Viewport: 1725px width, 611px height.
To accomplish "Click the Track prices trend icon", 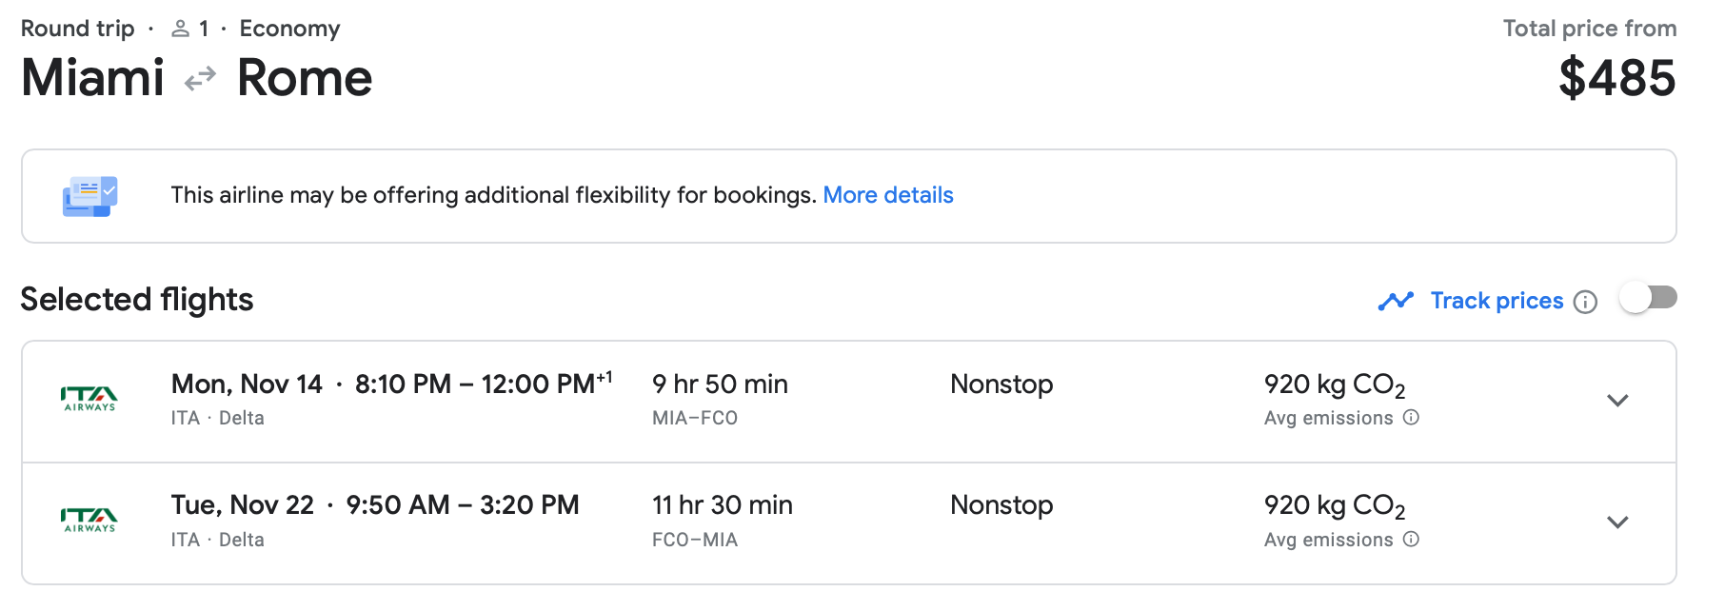I will tap(1396, 301).
